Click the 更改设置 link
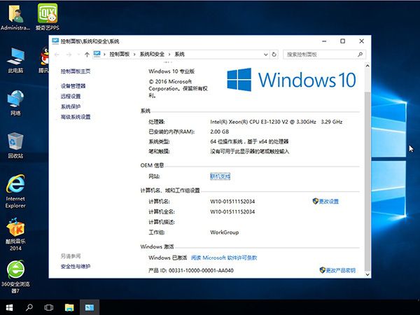420x315 pixels. click(x=328, y=202)
